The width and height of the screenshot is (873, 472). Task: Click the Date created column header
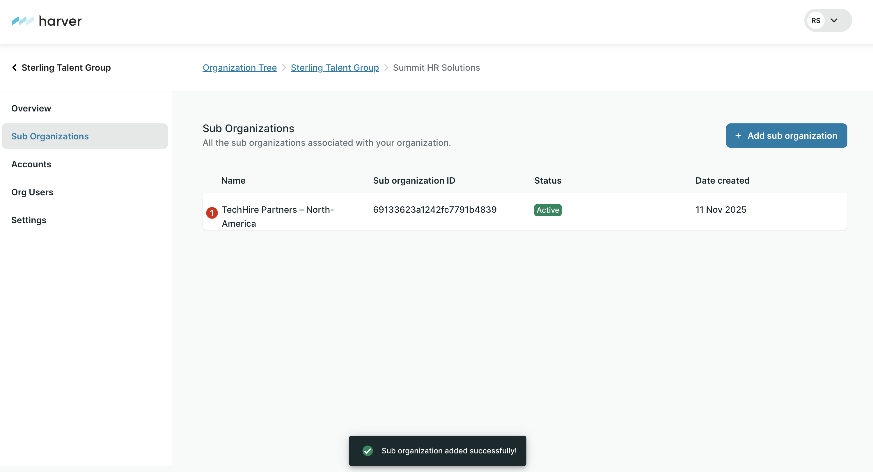(722, 181)
